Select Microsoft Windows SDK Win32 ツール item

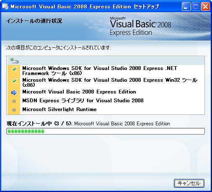point(110,82)
